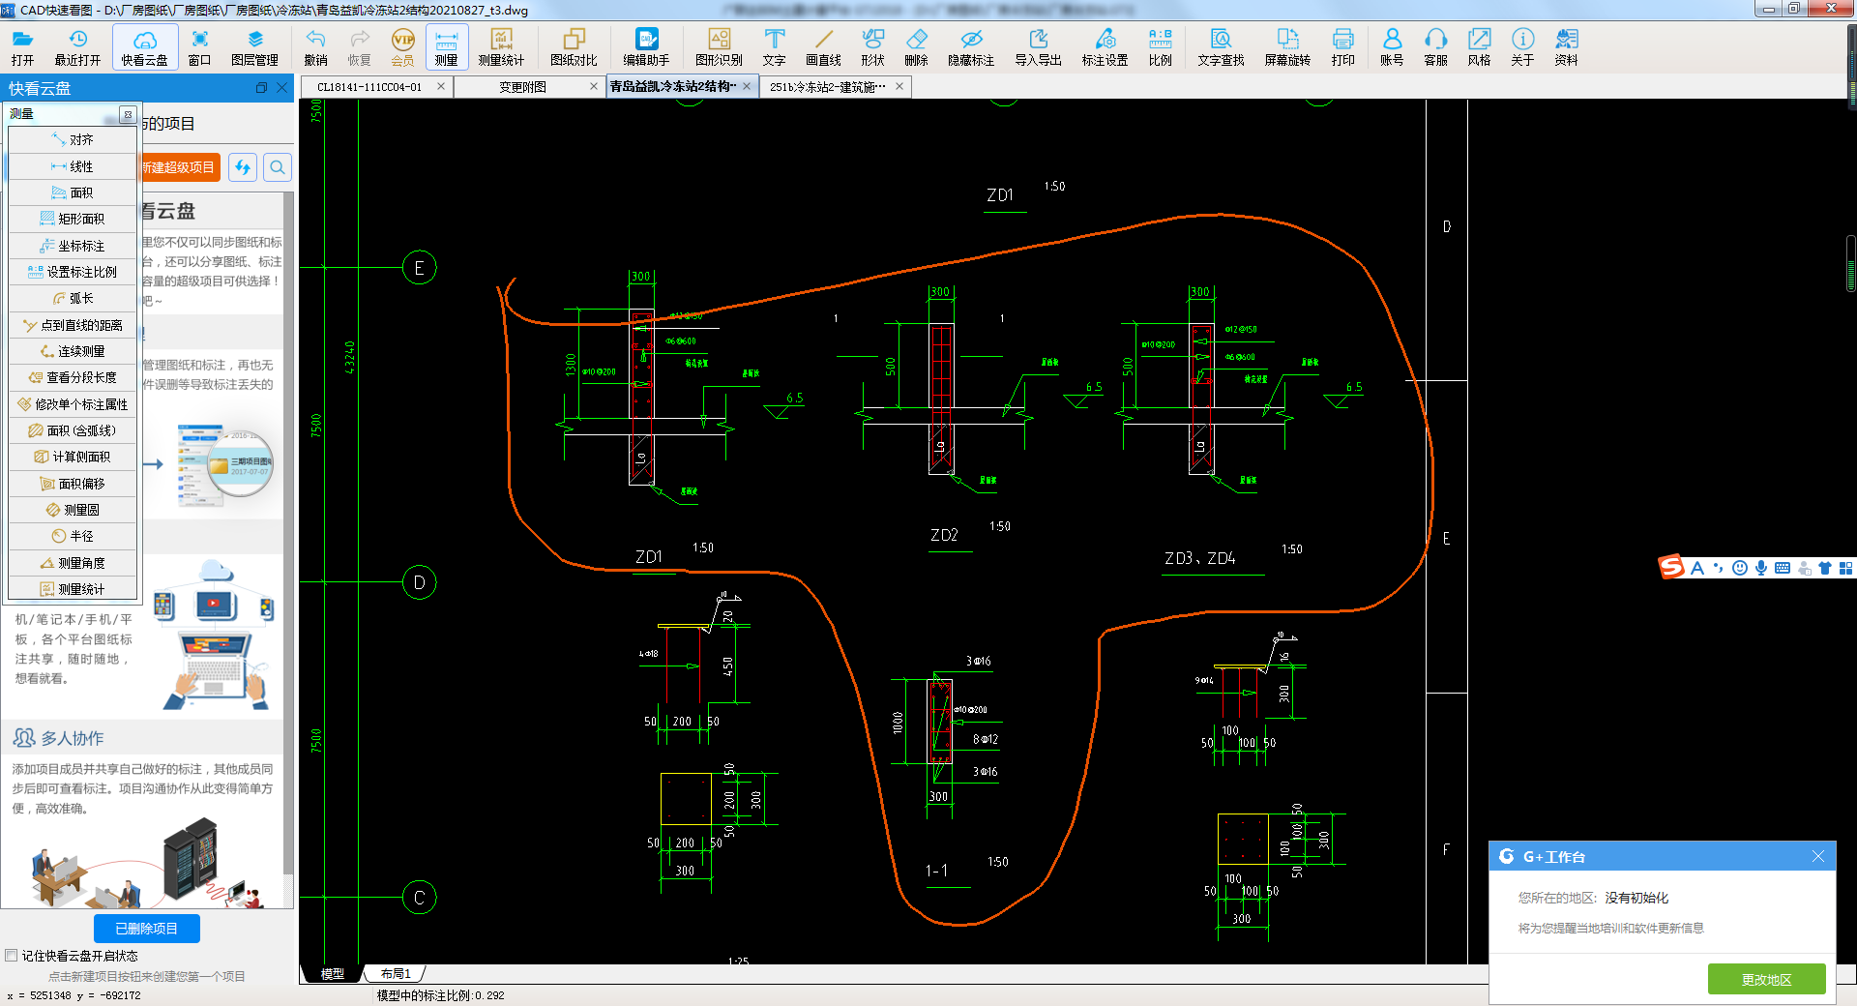1857x1006 pixels.
Task: Select the 布局1 layout tab
Action: 396,974
